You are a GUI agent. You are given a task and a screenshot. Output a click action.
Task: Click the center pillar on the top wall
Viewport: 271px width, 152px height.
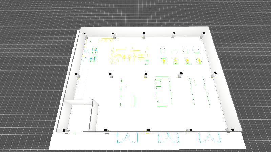pos(144,34)
